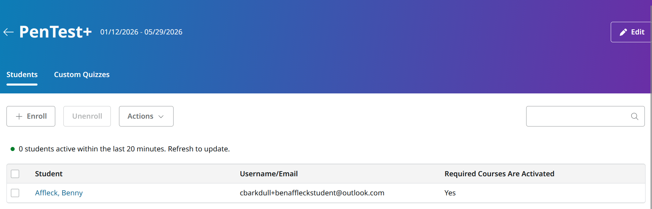Viewport: 652px width, 209px height.
Task: Click the class date range text
Action: tap(141, 32)
